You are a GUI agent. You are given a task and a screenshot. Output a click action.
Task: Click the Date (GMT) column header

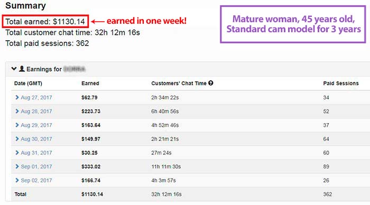click(28, 83)
